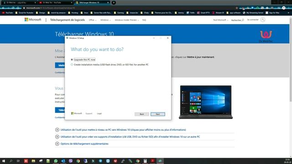The height and width of the screenshot is (164, 292).
Task: Click the Se connecter account avatar
Action: click(x=263, y=20)
